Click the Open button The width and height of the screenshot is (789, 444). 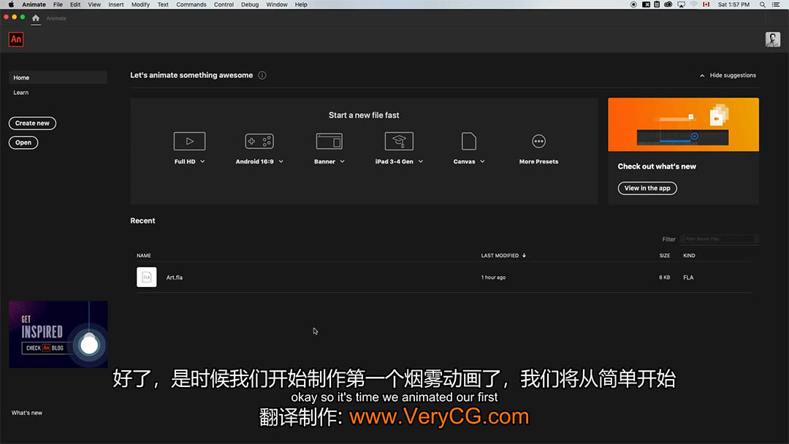pyautogui.click(x=23, y=143)
